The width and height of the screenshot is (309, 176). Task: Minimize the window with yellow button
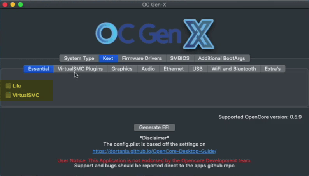[12, 5]
